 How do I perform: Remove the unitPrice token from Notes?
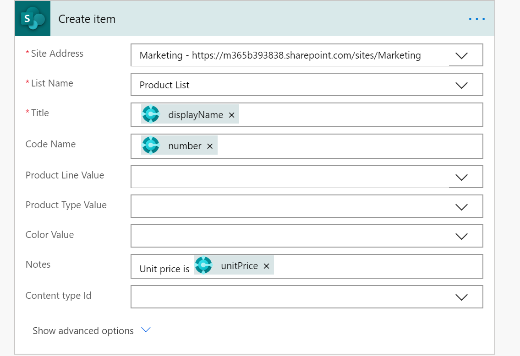[266, 266]
